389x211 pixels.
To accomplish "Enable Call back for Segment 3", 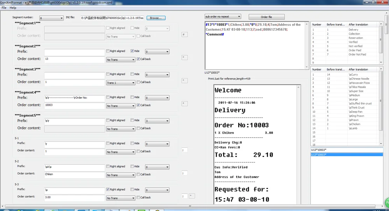I will coord(138,82).
